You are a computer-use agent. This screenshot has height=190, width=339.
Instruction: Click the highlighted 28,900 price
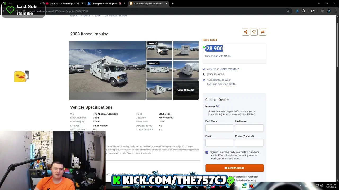(214, 48)
